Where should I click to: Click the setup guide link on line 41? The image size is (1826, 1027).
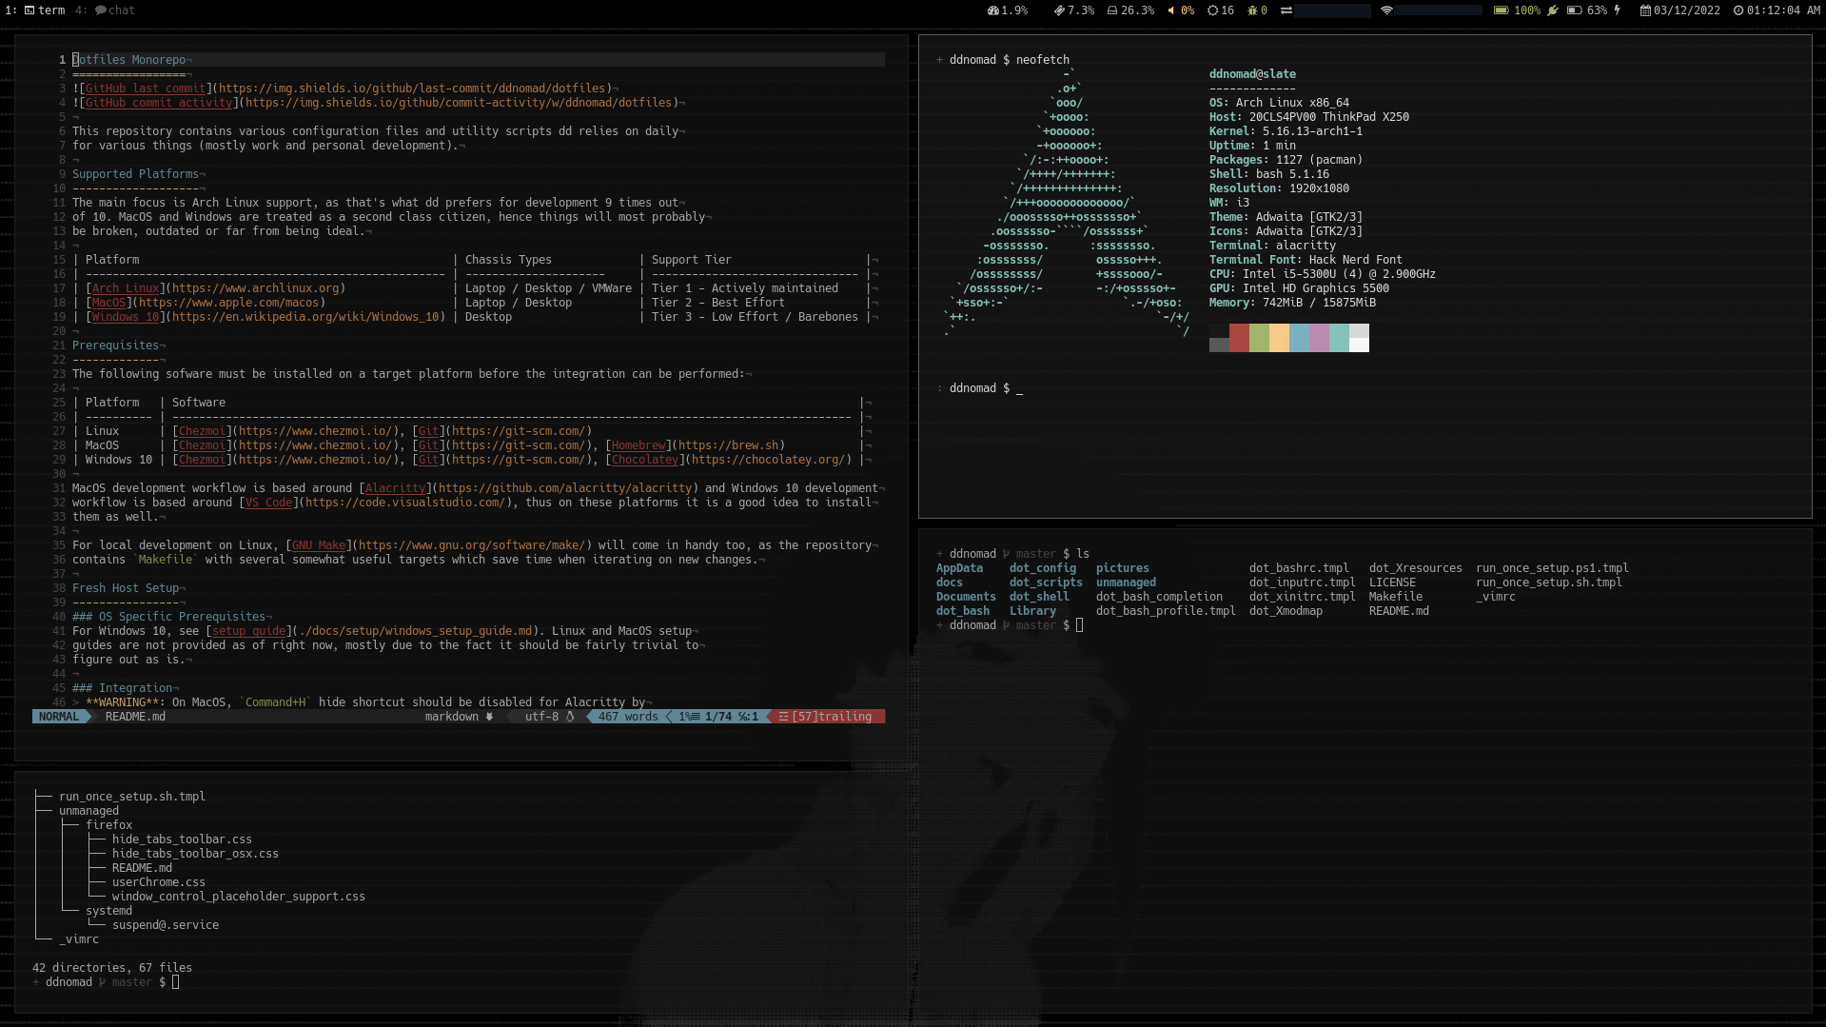point(248,631)
